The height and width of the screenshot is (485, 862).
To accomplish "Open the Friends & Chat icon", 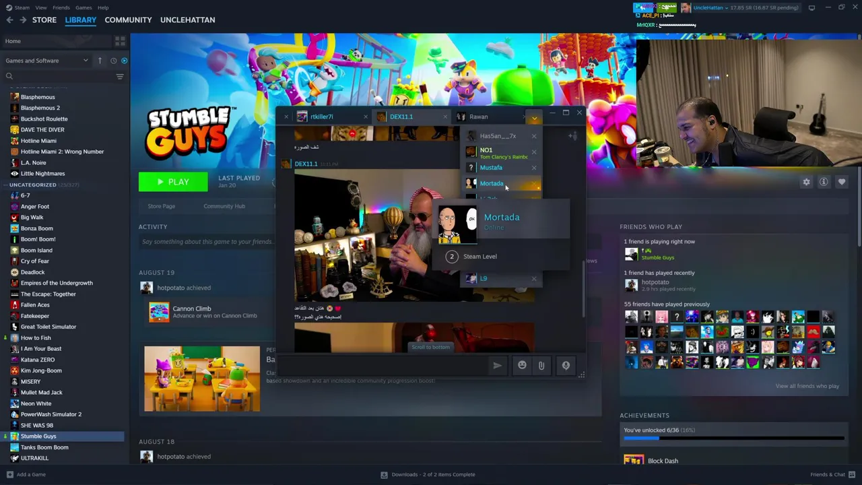I will [x=851, y=474].
